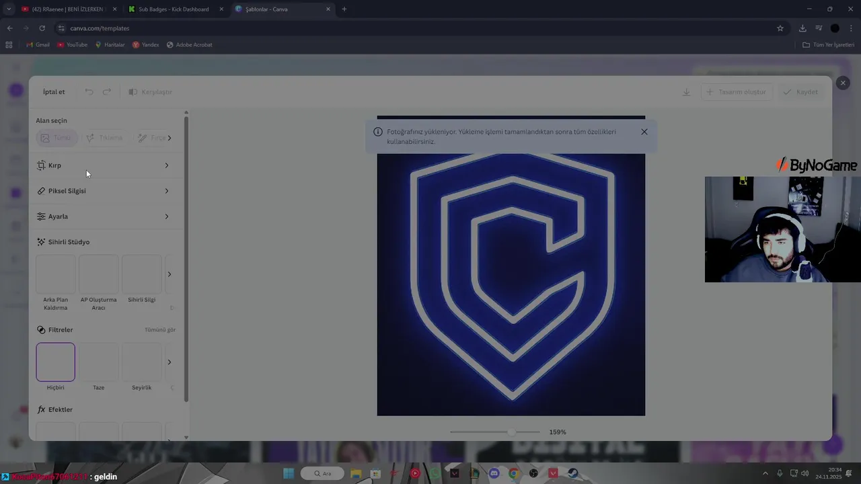Apply the Taze filter

(x=98, y=362)
